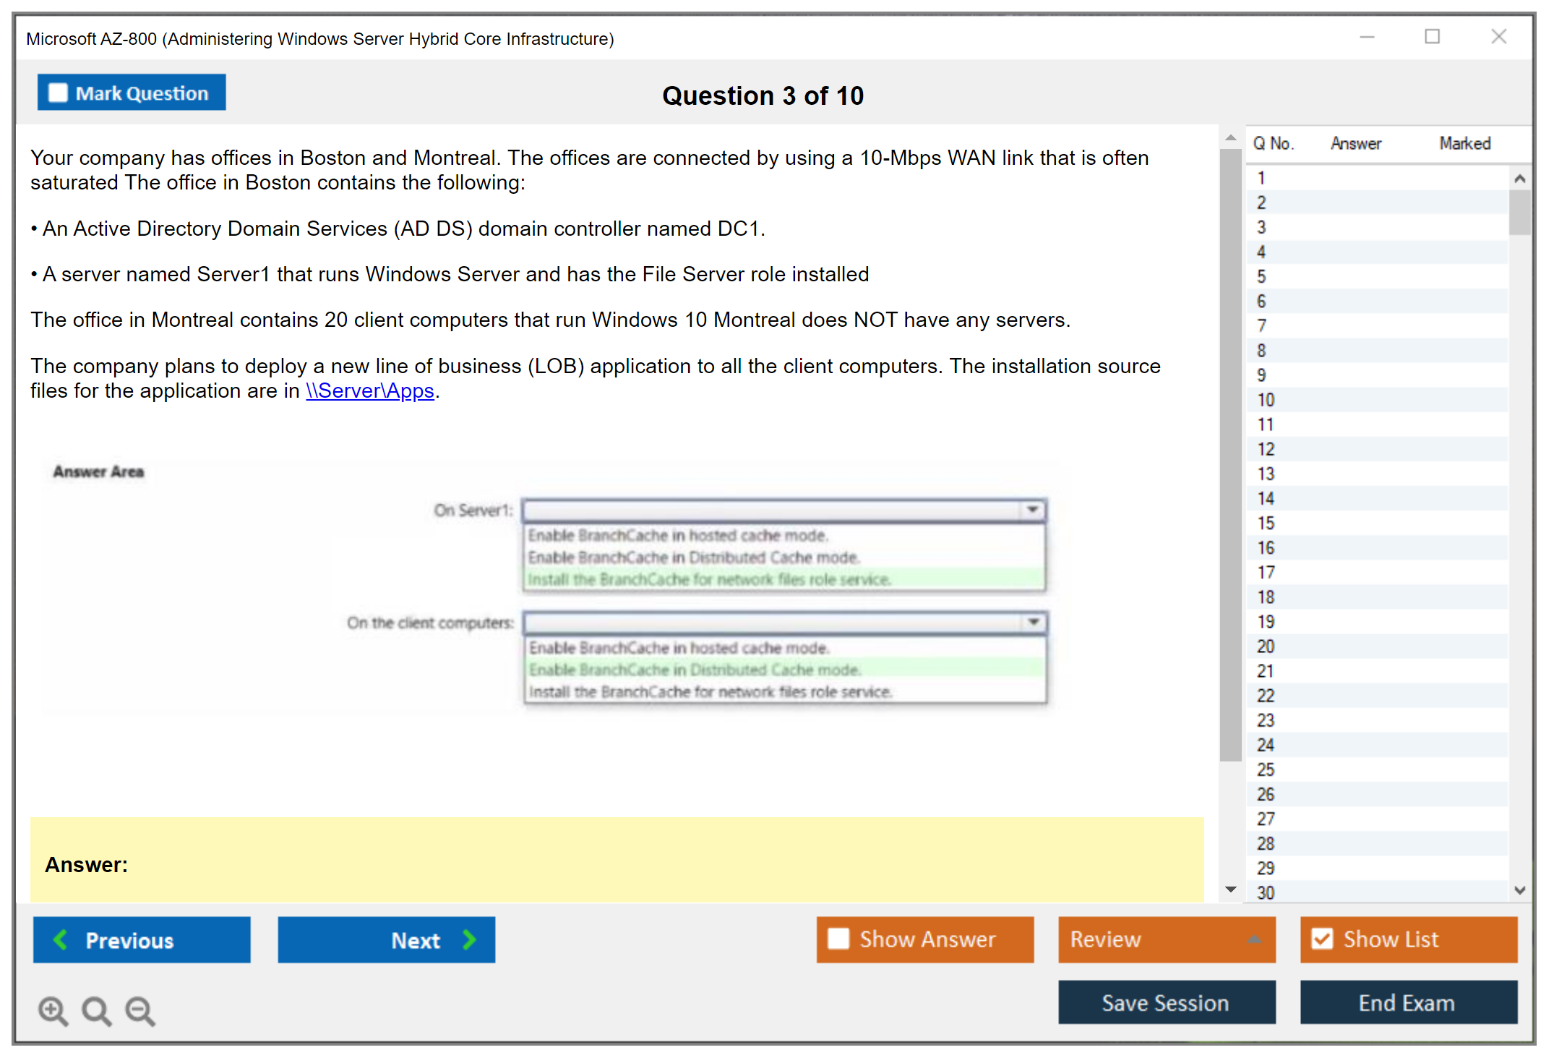Open the Review dropdown menu
Viewport: 1554px width, 1063px height.
point(1254,939)
